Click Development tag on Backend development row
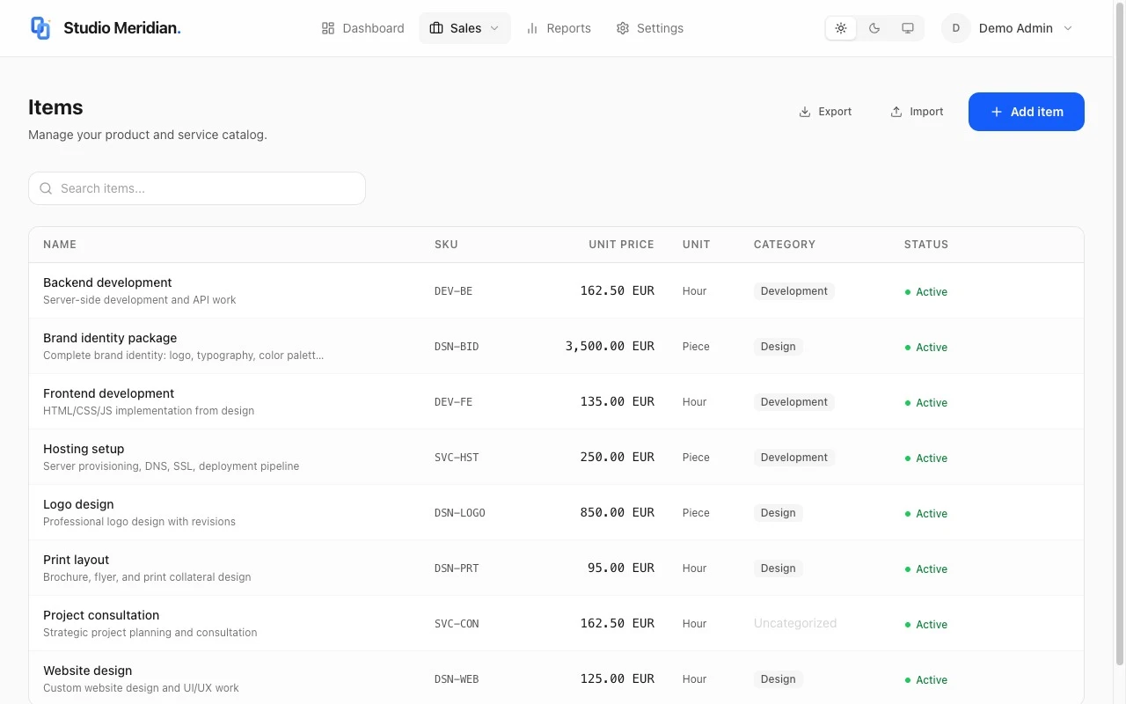This screenshot has width=1126, height=704. coord(793,291)
